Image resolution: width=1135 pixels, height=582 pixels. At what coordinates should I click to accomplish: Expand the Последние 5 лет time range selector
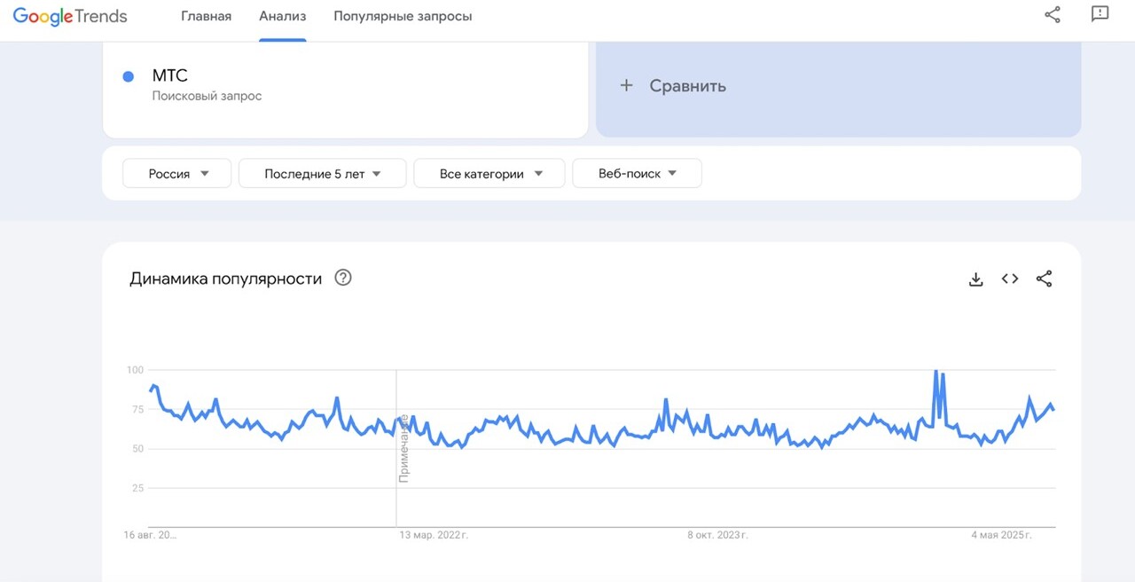[x=322, y=173]
